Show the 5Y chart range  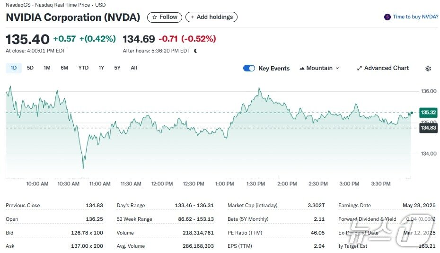click(x=117, y=68)
